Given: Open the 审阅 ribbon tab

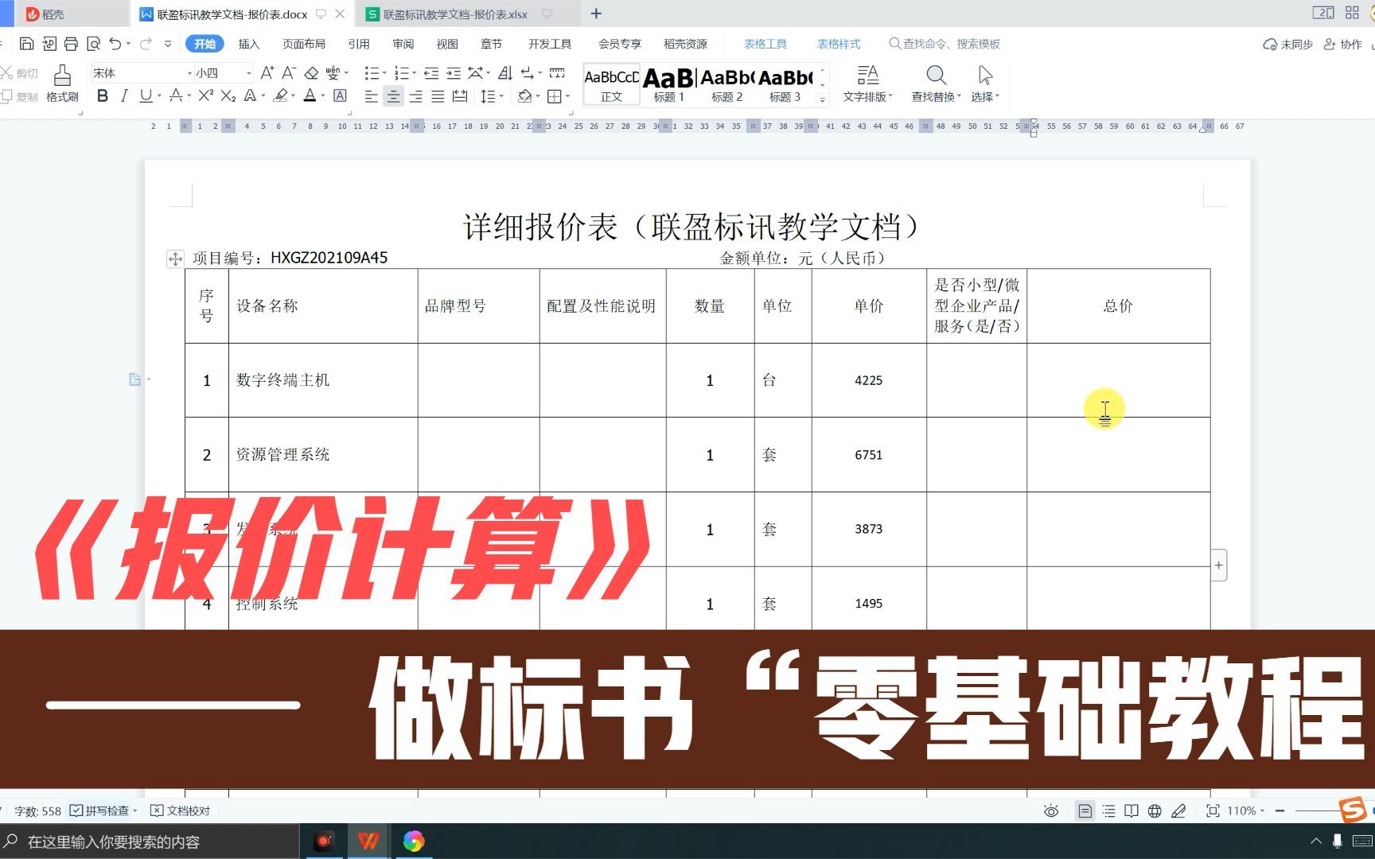Looking at the screenshot, I should 403,44.
